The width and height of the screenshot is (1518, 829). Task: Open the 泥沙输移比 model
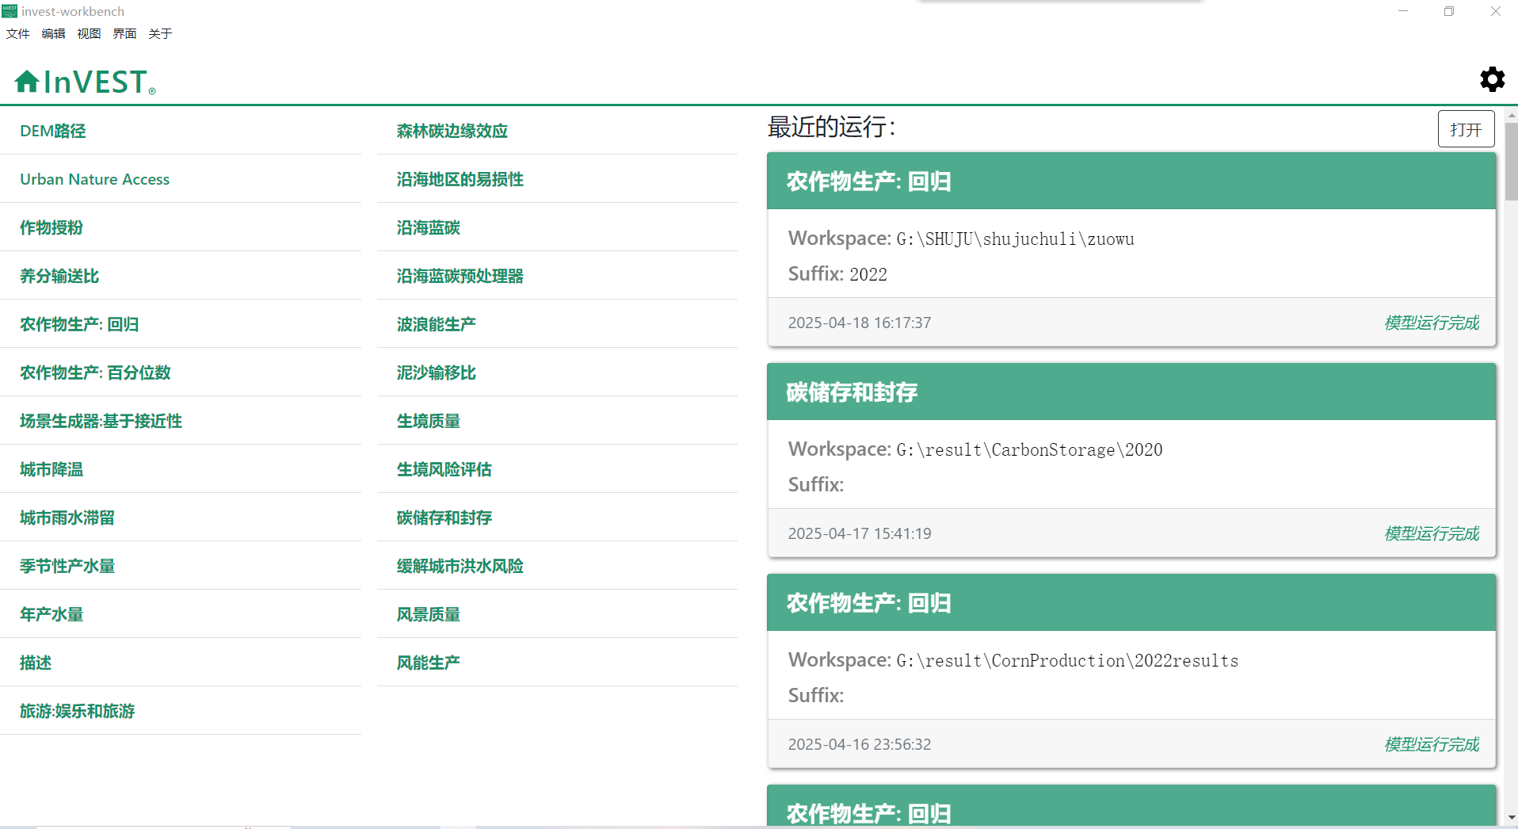557,372
